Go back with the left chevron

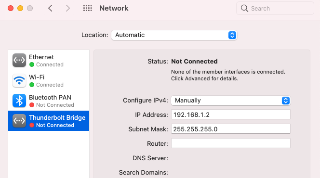click(50, 8)
